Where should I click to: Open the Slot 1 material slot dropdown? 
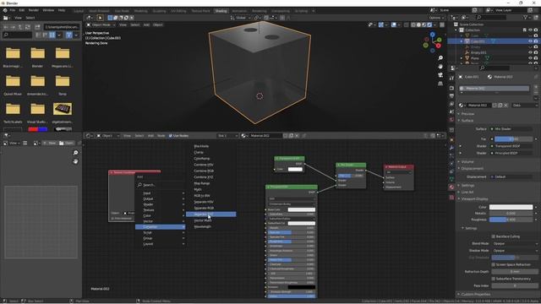click(227, 136)
